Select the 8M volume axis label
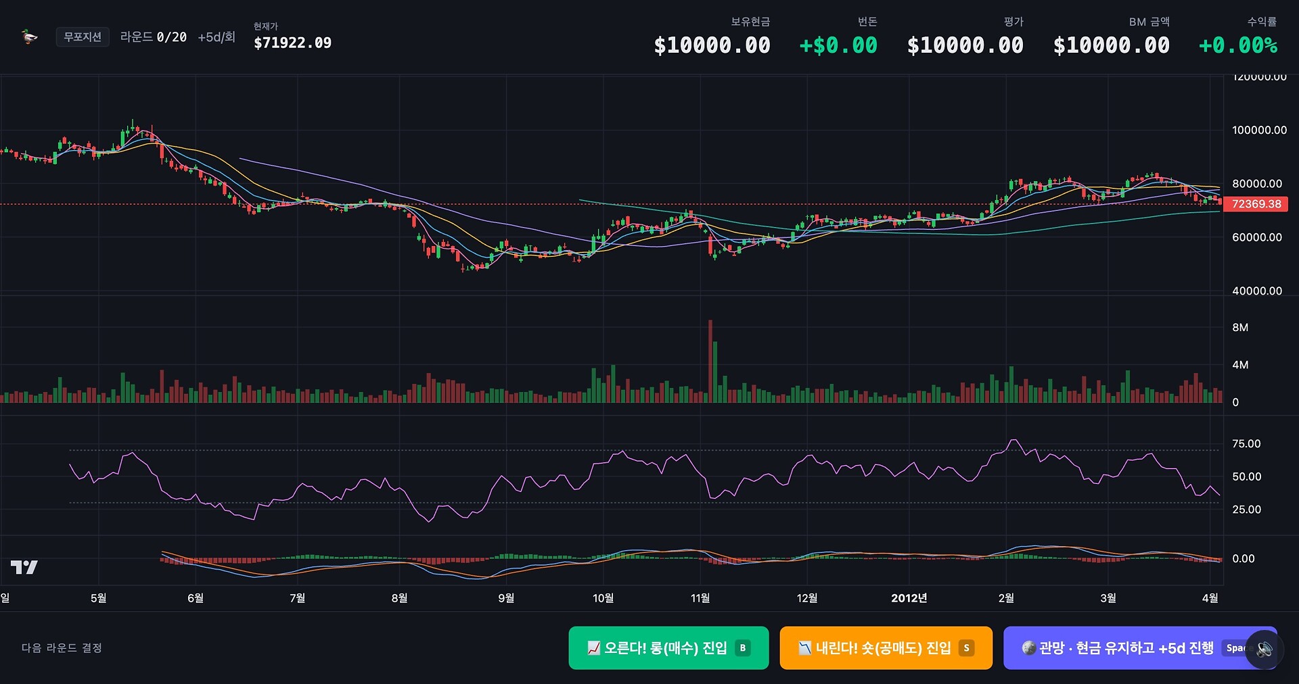Screen dimensions: 1299x684 1240,328
